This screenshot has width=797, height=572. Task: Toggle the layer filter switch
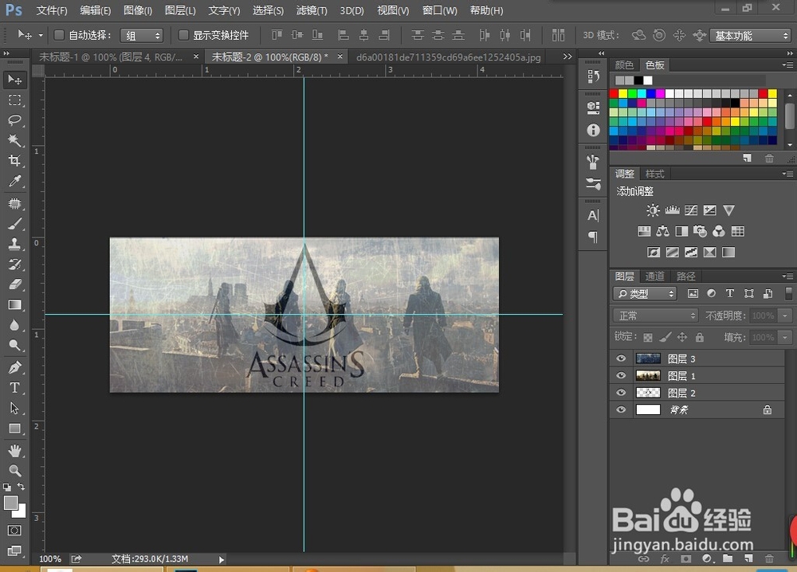pyautogui.click(x=788, y=293)
